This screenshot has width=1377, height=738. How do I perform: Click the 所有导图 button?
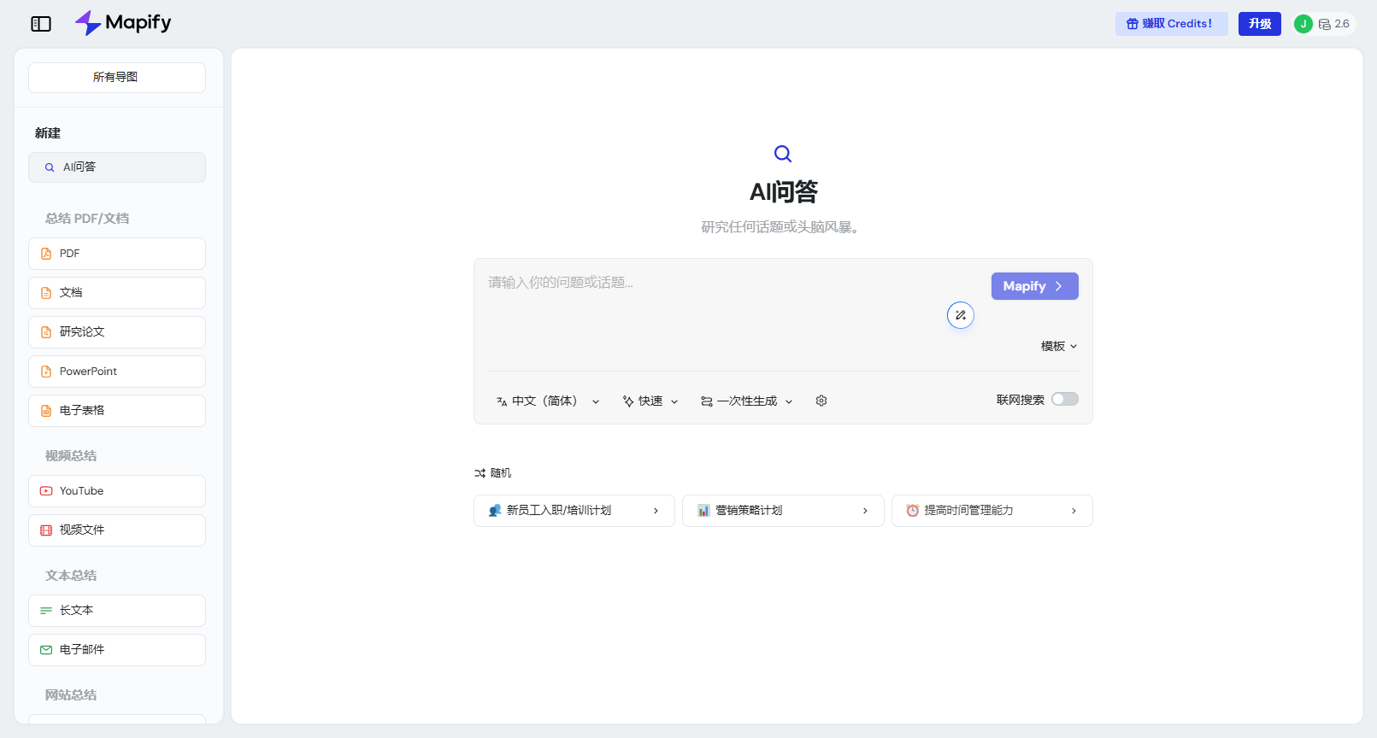pos(117,78)
